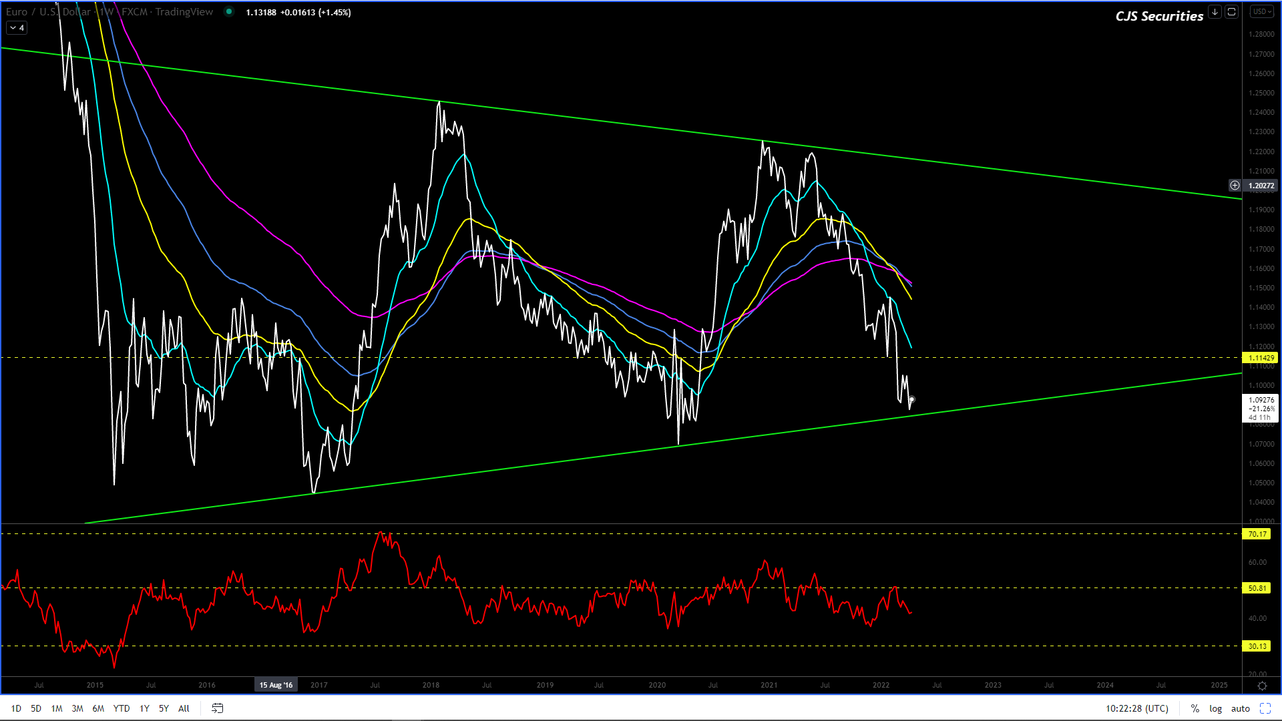Expand the collapsed indicators legend showing 4
This screenshot has height=721, width=1282.
17,28
